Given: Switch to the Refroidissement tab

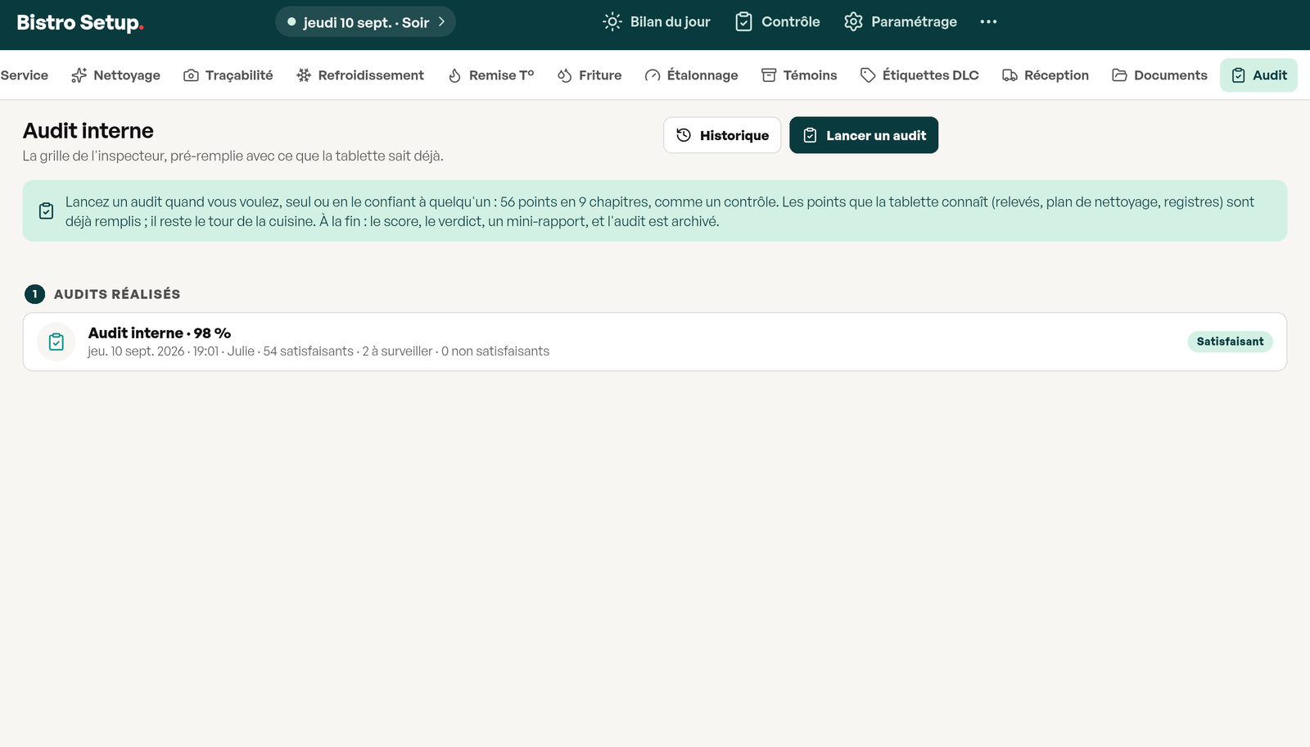Looking at the screenshot, I should pyautogui.click(x=360, y=75).
